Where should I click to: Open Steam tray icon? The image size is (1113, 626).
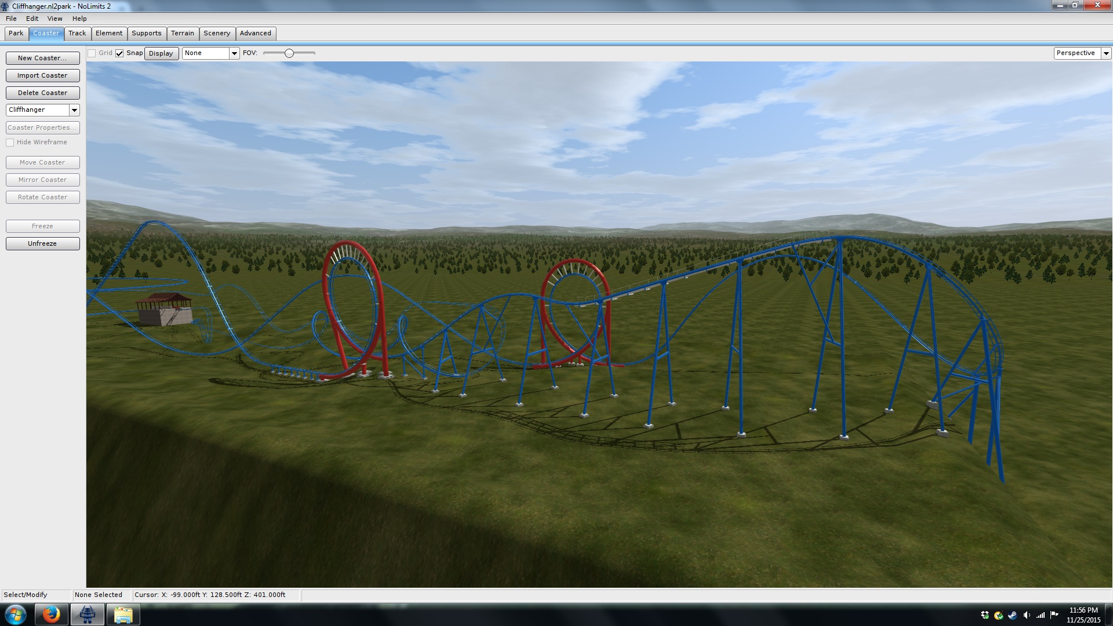point(1012,615)
